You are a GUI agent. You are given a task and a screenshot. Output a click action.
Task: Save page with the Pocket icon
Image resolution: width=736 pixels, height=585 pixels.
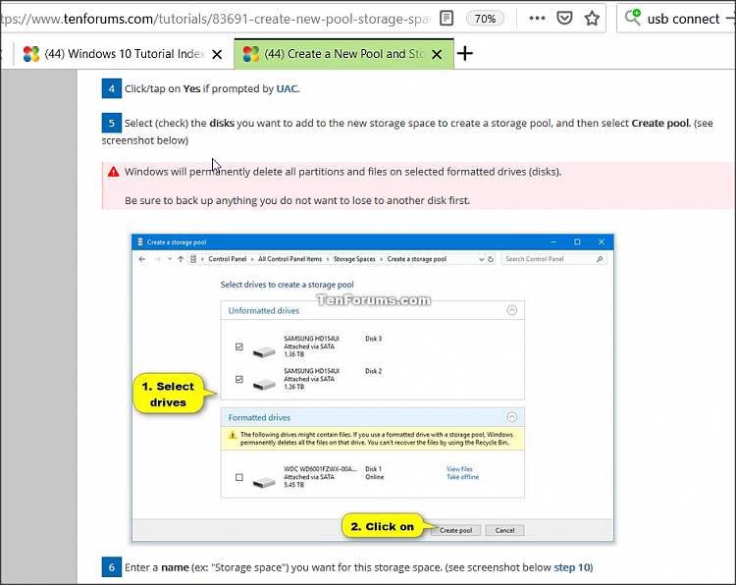click(x=564, y=19)
